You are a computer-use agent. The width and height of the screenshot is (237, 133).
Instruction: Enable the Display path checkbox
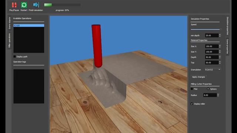click(x=15, y=57)
